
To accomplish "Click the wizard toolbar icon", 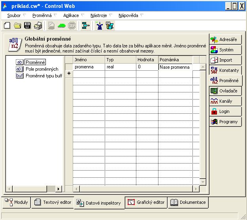I will click(x=100, y=26).
